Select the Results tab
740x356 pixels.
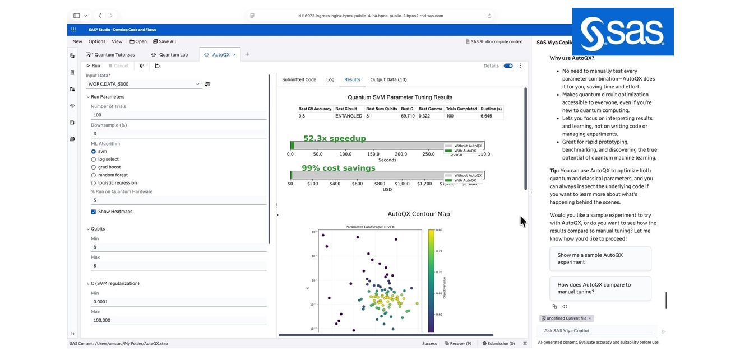[x=352, y=79]
